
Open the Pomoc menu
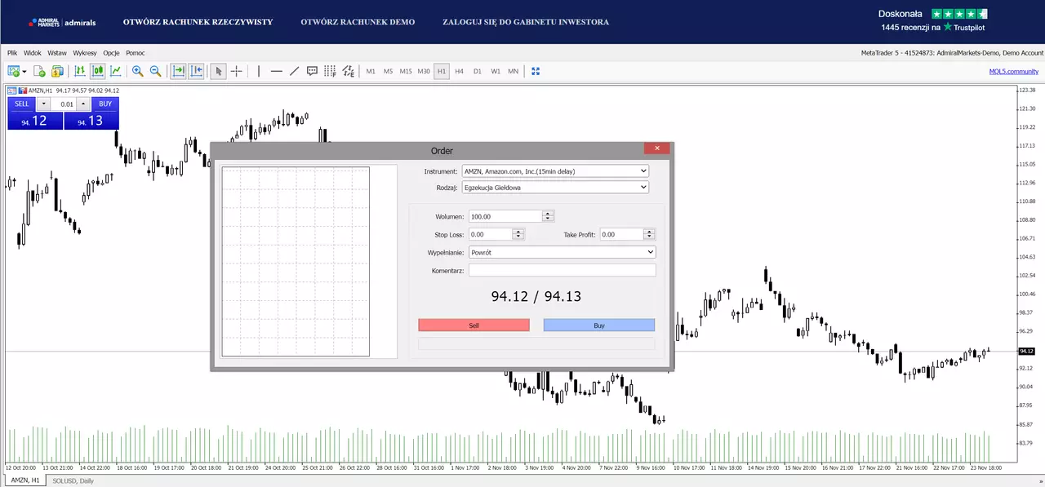click(x=136, y=52)
